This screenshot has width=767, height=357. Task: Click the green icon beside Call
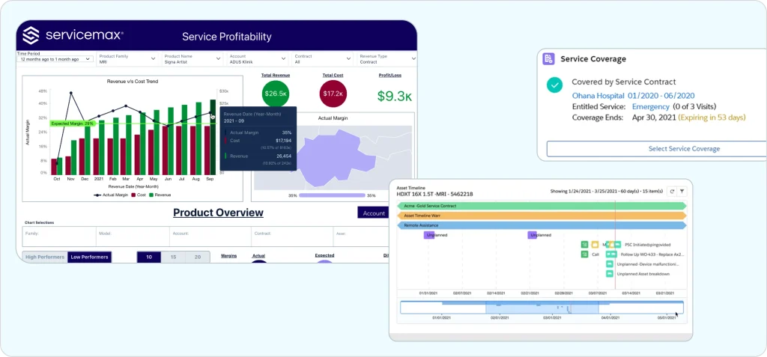click(x=584, y=254)
